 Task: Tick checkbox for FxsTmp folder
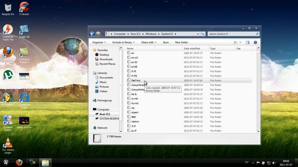pyautogui.click(x=129, y=80)
